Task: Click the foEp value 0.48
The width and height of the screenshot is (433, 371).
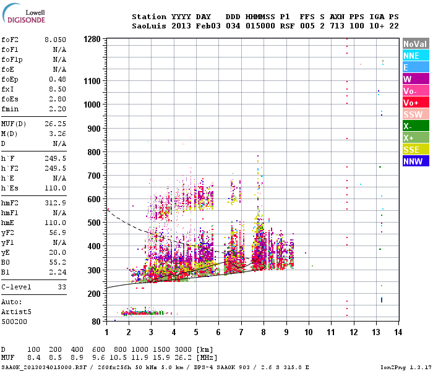Action: pos(58,80)
